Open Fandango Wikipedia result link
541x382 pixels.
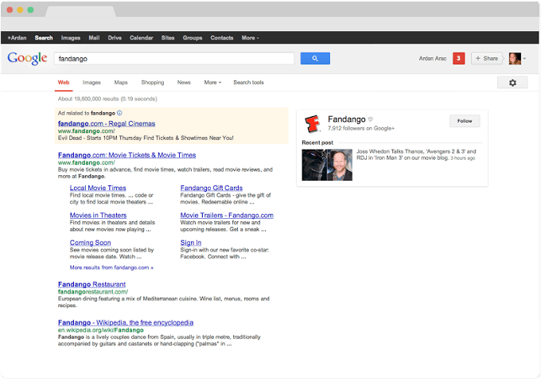point(126,322)
